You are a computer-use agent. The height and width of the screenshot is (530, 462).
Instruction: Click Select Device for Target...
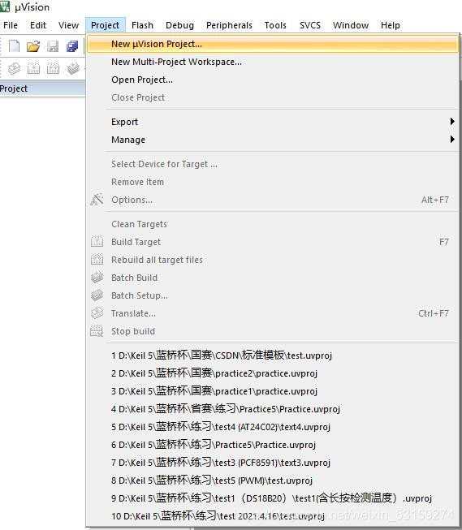point(273,164)
